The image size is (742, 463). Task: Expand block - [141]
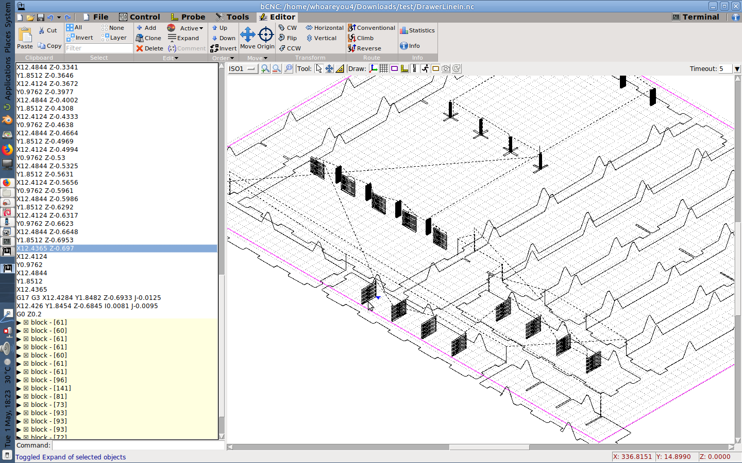pyautogui.click(x=19, y=388)
